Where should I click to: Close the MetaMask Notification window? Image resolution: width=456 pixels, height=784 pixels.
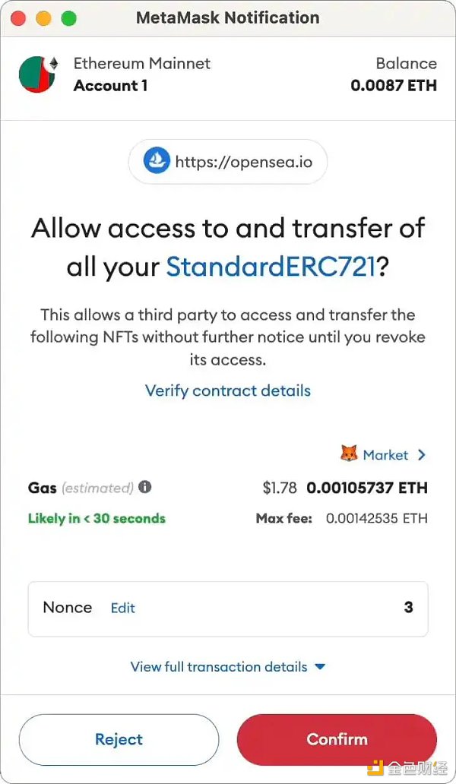click(x=18, y=17)
